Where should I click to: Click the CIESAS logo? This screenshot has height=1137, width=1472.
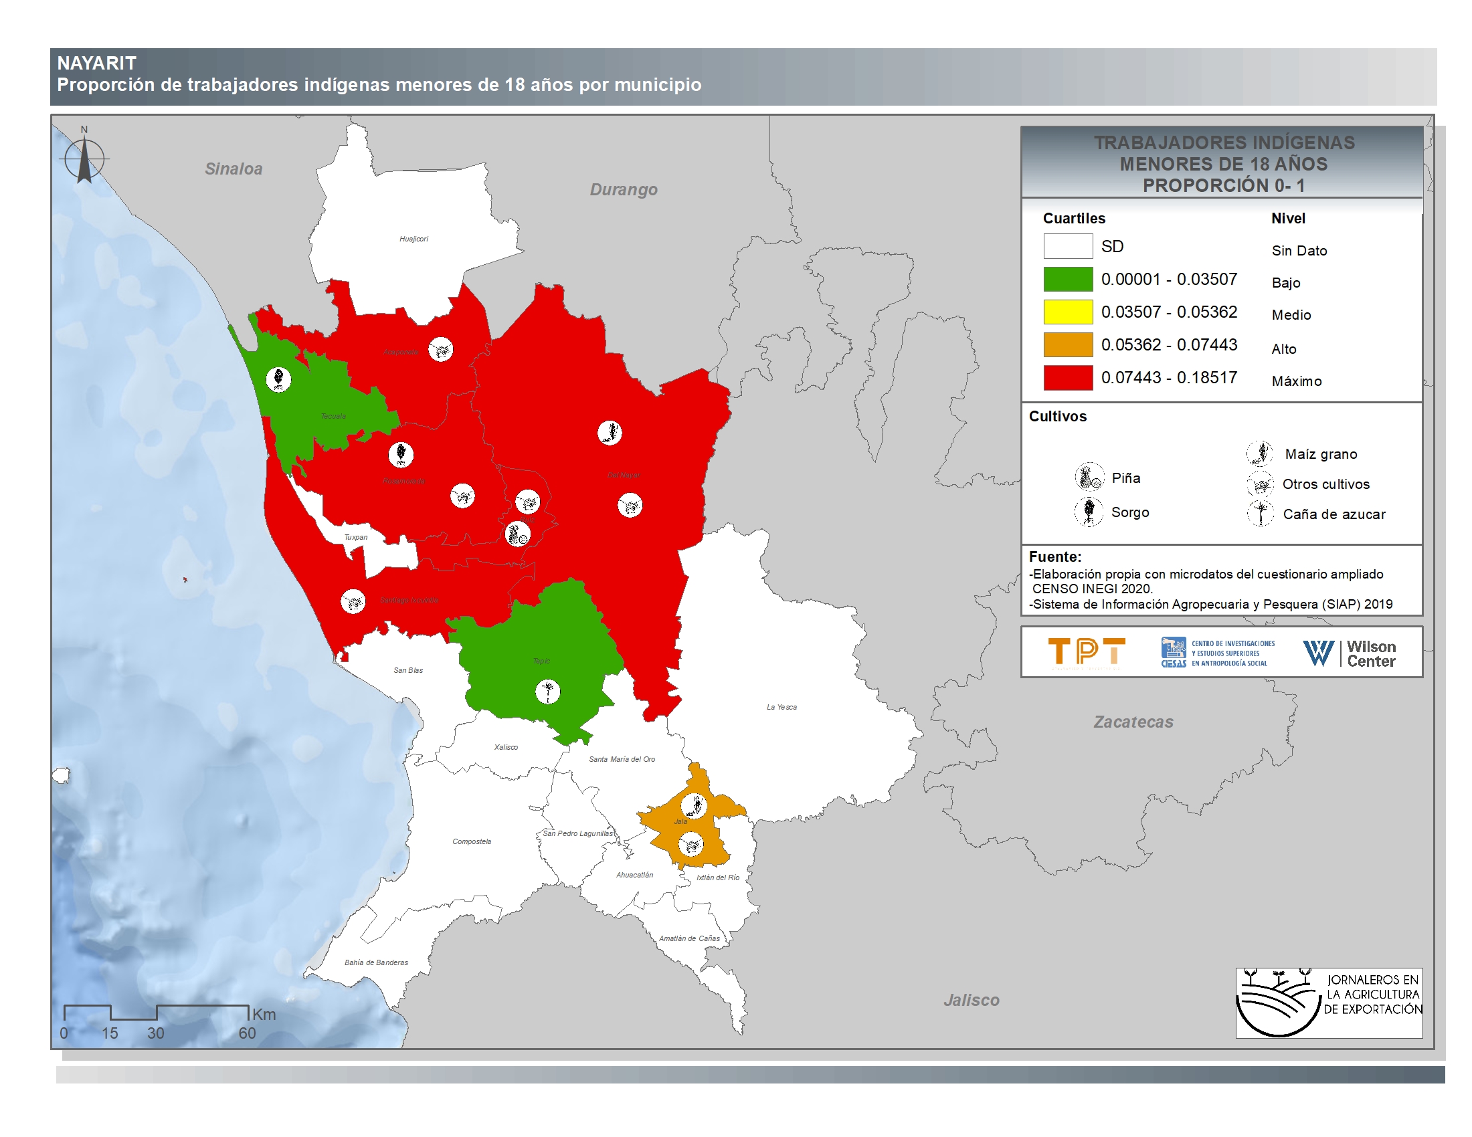point(1217,653)
